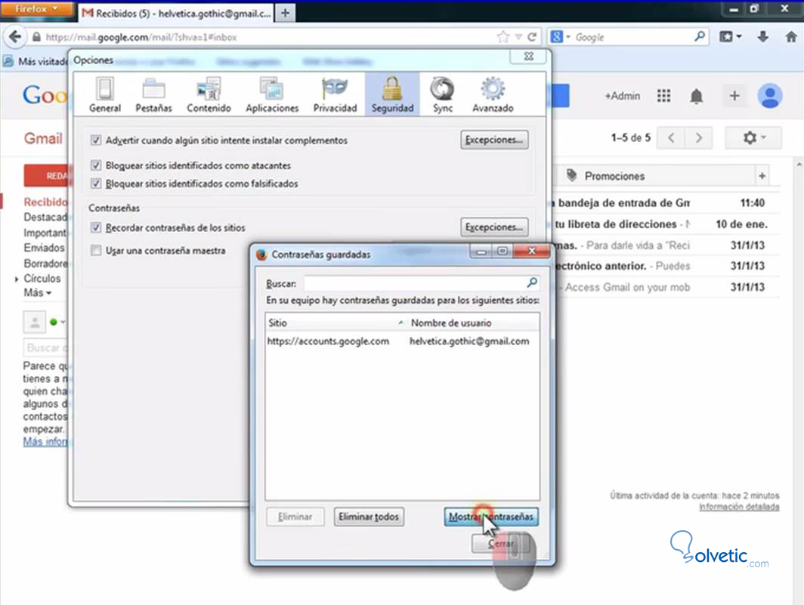Click the home icon in toolbar
The image size is (804, 605).
[791, 36]
